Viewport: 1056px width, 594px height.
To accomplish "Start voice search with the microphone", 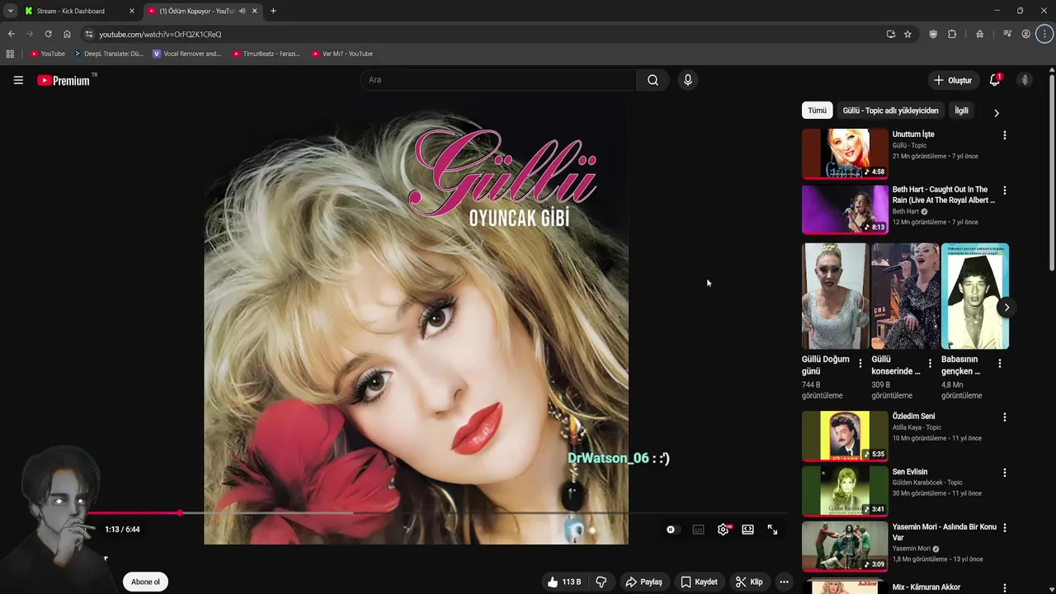I will [x=687, y=80].
